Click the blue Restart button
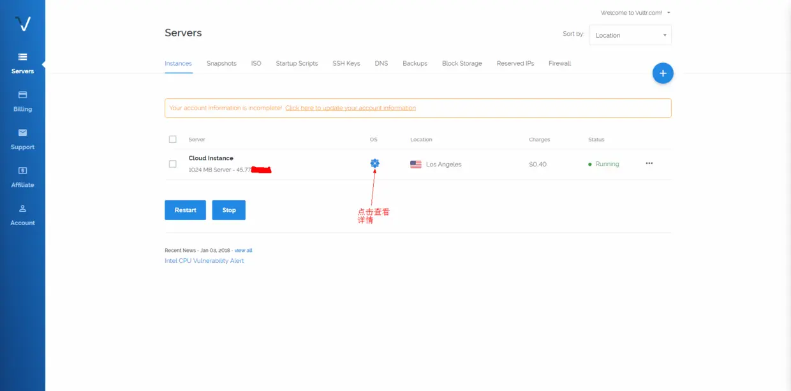791x391 pixels. (185, 210)
